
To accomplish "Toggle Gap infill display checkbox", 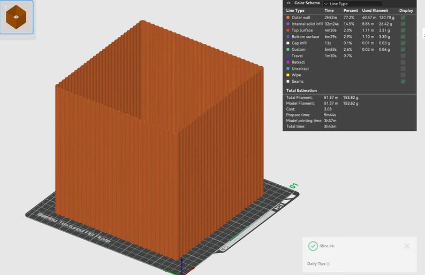I will pos(403,43).
